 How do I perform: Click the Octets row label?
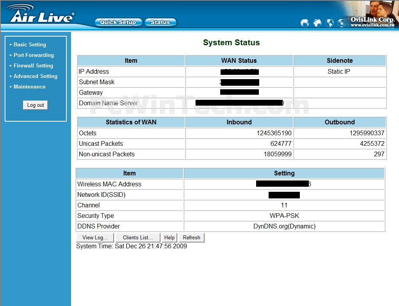click(x=88, y=133)
